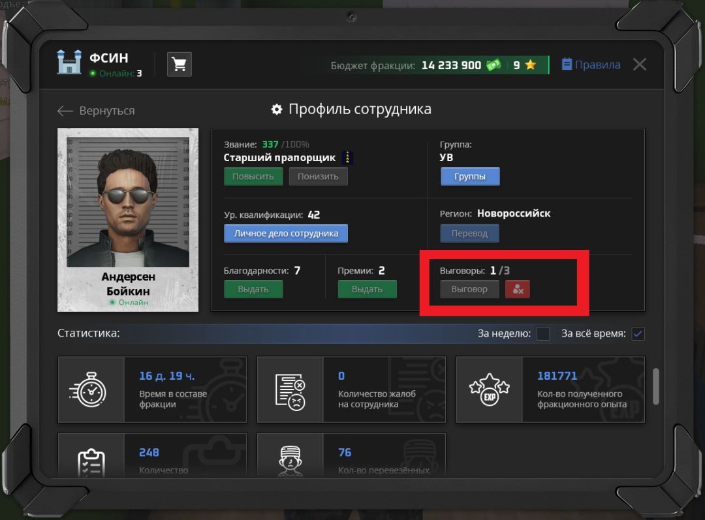Click the statistics vertical scrollbar

click(x=655, y=386)
